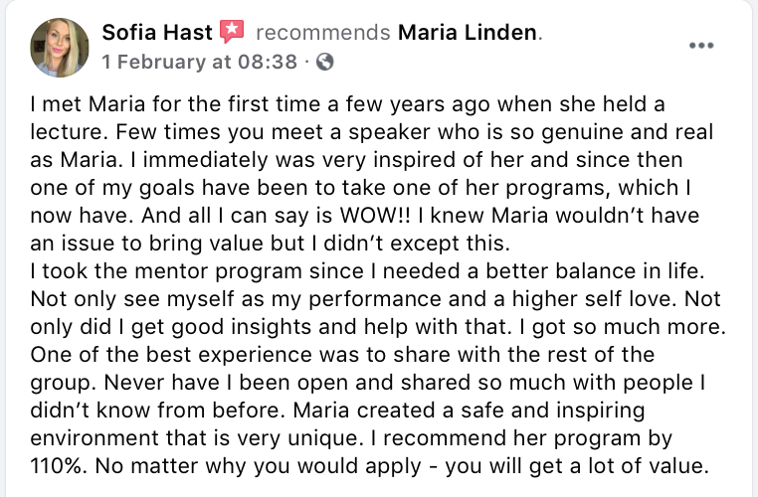Image resolution: width=758 pixels, height=497 pixels.
Task: Click the word "recommends" in the header
Action: click(x=322, y=33)
